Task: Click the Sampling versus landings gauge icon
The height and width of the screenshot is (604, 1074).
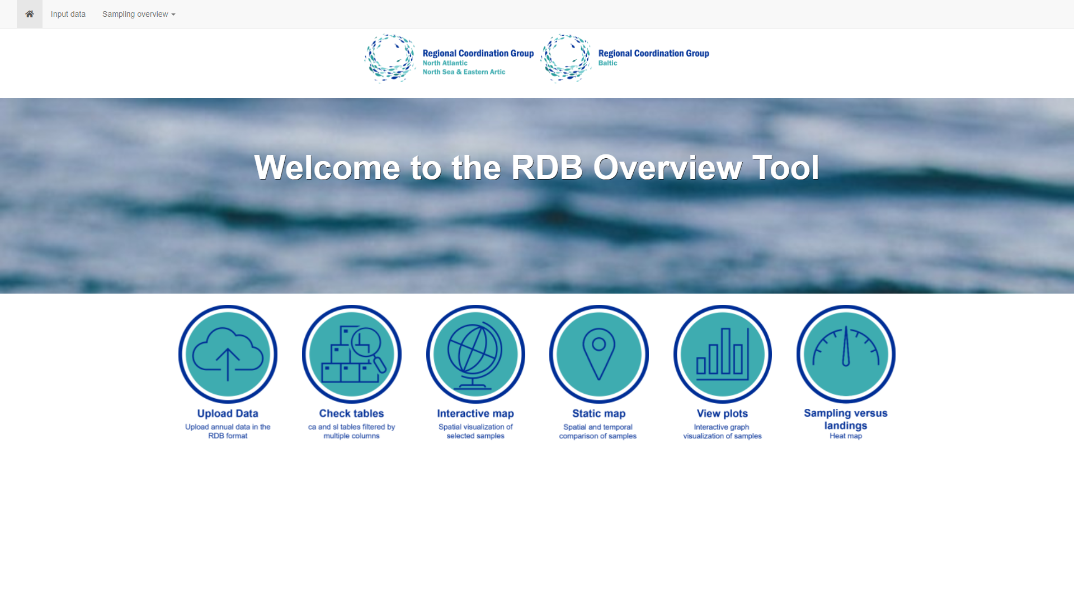Action: [x=846, y=354]
